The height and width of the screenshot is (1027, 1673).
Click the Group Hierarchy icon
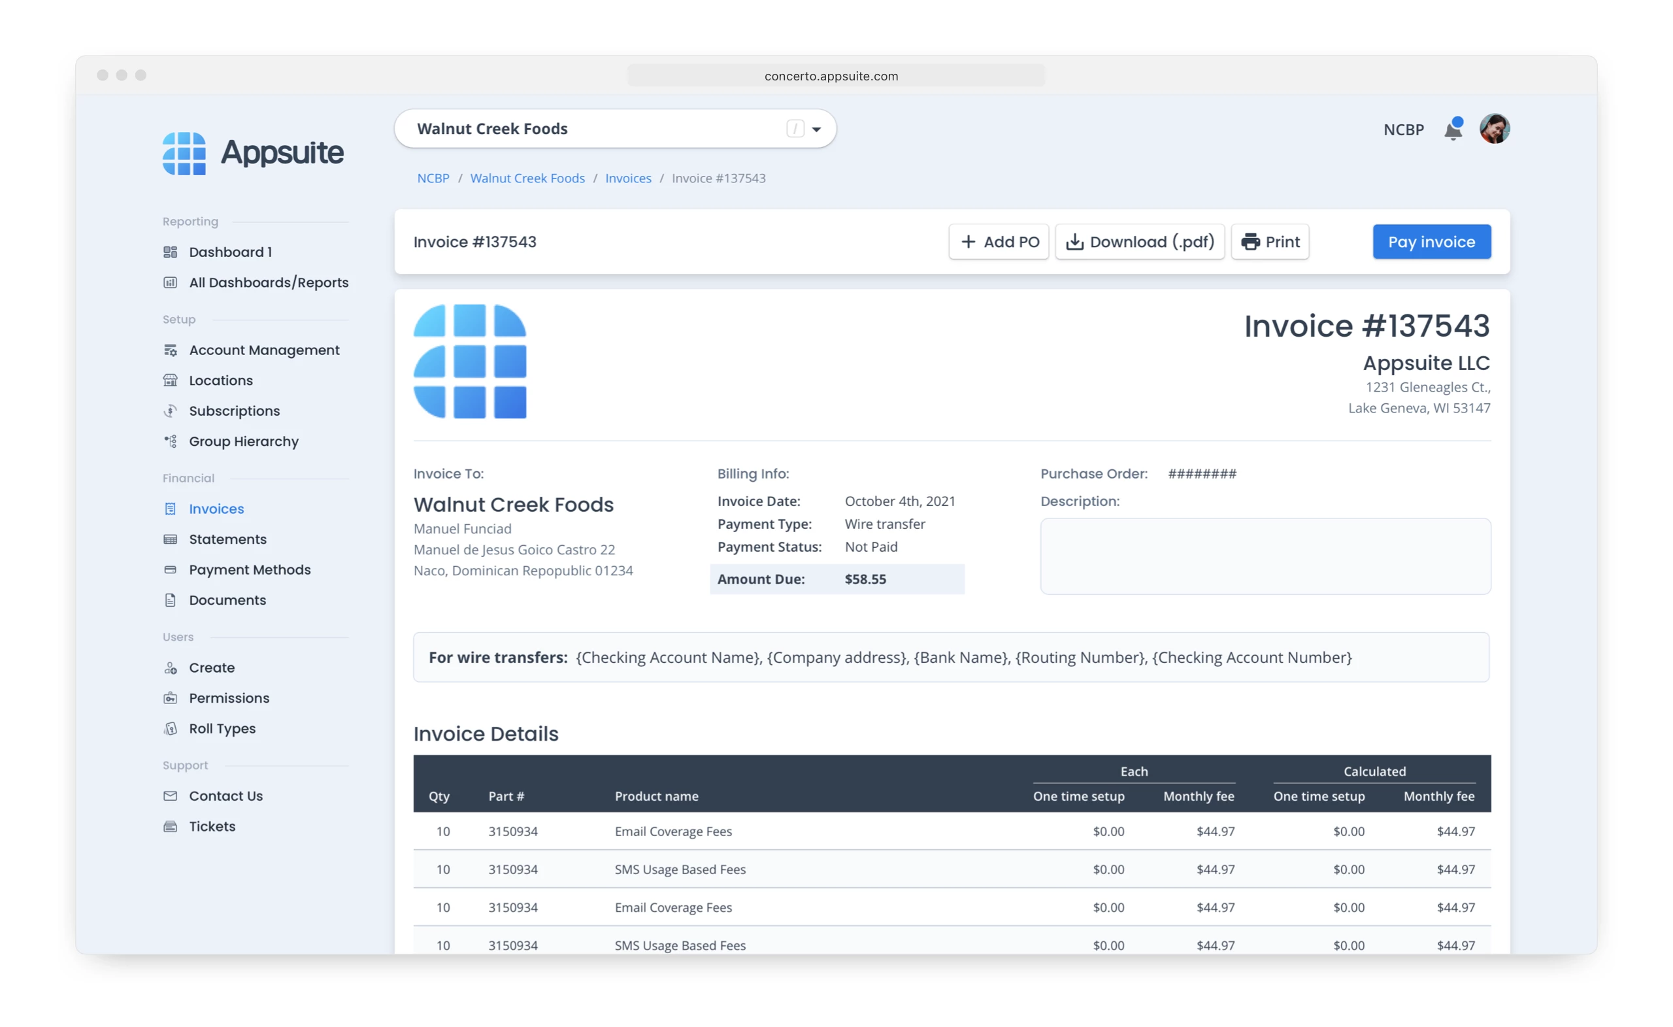pos(171,441)
